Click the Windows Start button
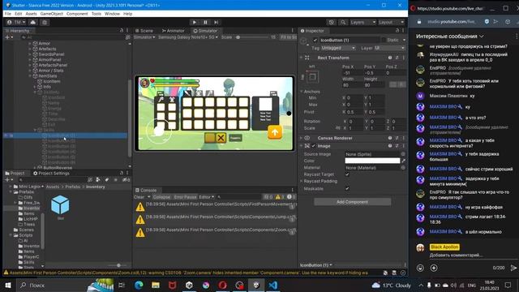Image resolution: width=519 pixels, height=292 pixels. (8, 285)
